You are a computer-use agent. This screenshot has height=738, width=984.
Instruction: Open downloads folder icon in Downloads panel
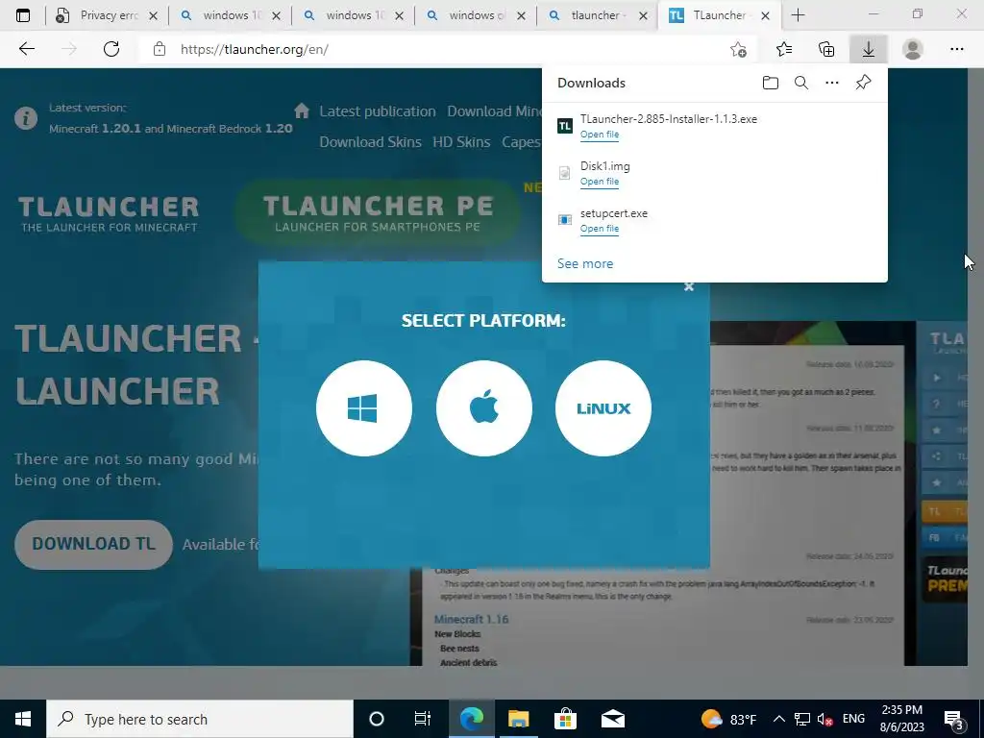point(771,83)
